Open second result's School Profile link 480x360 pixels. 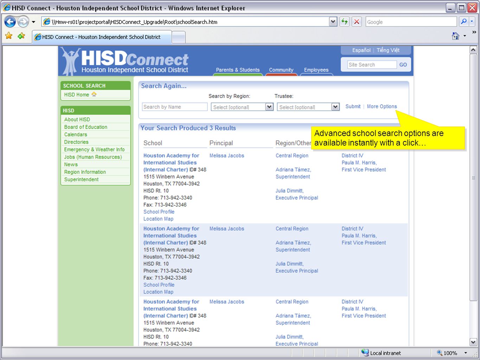[159, 285]
